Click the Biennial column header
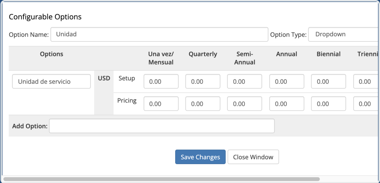380x183 pixels. click(329, 54)
